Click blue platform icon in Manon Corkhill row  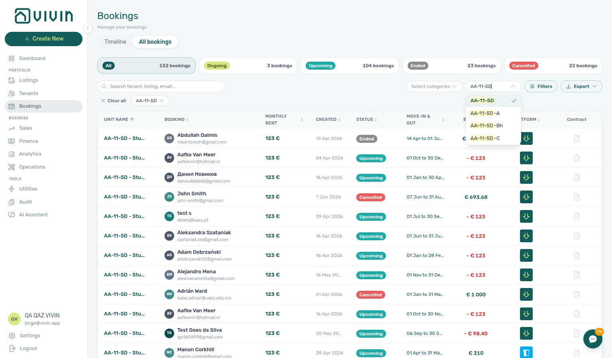pos(526,352)
